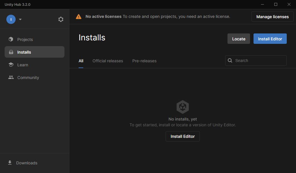This screenshot has width=296, height=173.
Task: Expand the account dropdown arrow
Action: pos(20,19)
